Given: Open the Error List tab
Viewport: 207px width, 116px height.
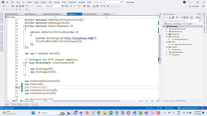Looking at the screenshot, I should pyautogui.click(x=35, y=104).
